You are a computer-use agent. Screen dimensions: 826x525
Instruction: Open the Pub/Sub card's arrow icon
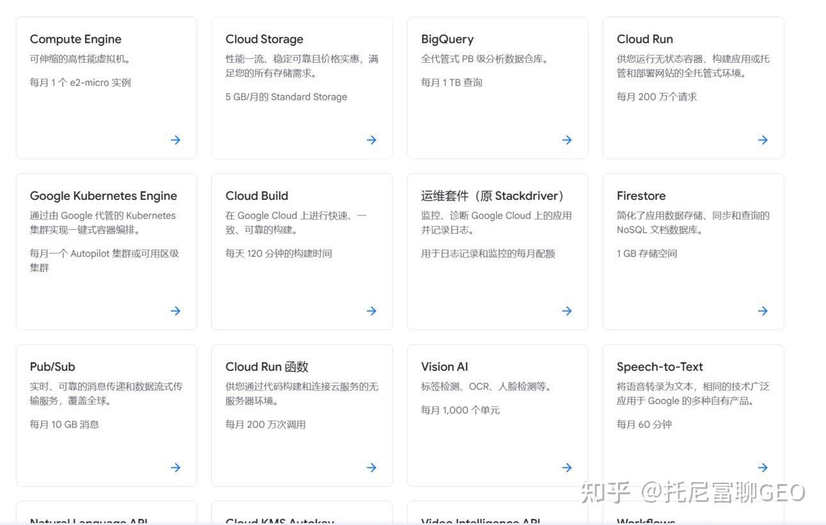pyautogui.click(x=175, y=467)
